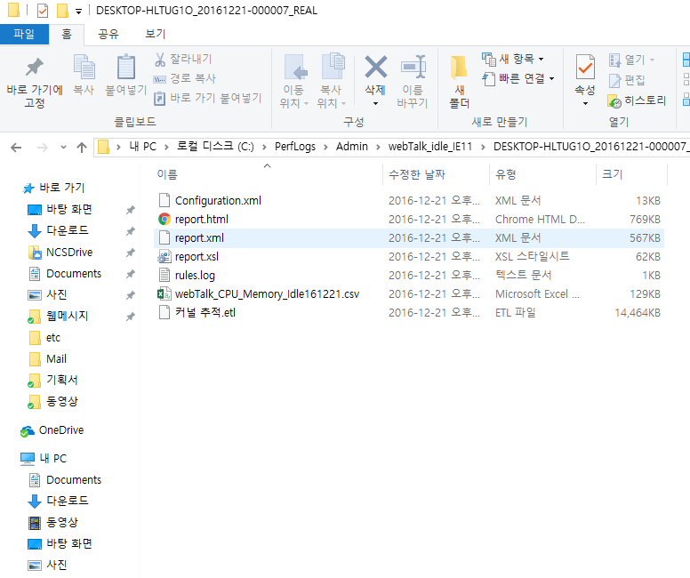Click Paste shortcut (바로 가기 붙여넣기)
The image size is (690, 578).
(208, 98)
